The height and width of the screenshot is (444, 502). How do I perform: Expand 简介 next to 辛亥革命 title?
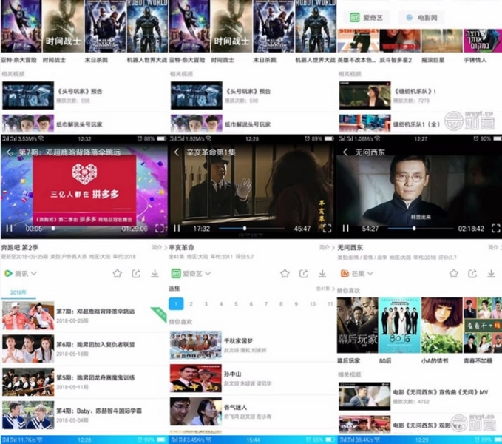tap(327, 248)
